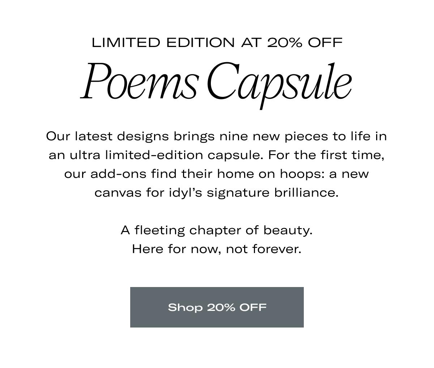Click the word "beauty" in the tagline

(286, 230)
